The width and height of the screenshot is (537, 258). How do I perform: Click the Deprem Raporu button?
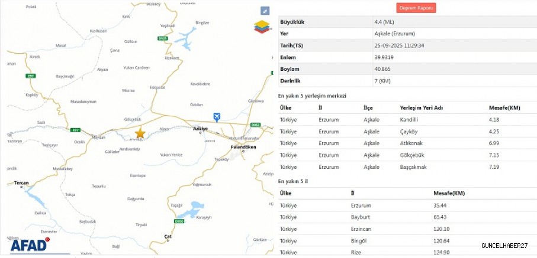coord(416,8)
